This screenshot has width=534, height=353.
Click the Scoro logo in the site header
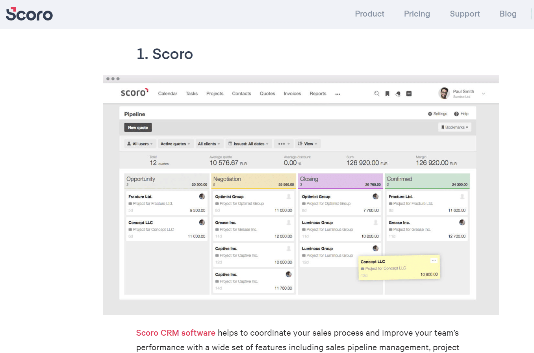click(29, 14)
